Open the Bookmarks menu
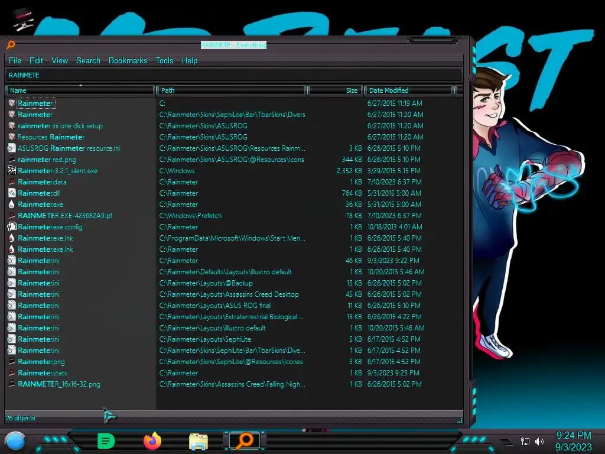Image resolution: width=605 pixels, height=454 pixels. 128,61
